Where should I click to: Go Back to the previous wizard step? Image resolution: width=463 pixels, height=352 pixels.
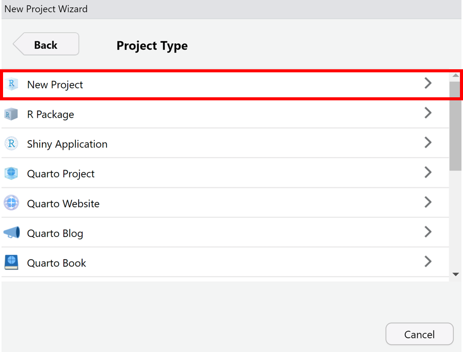coord(46,45)
